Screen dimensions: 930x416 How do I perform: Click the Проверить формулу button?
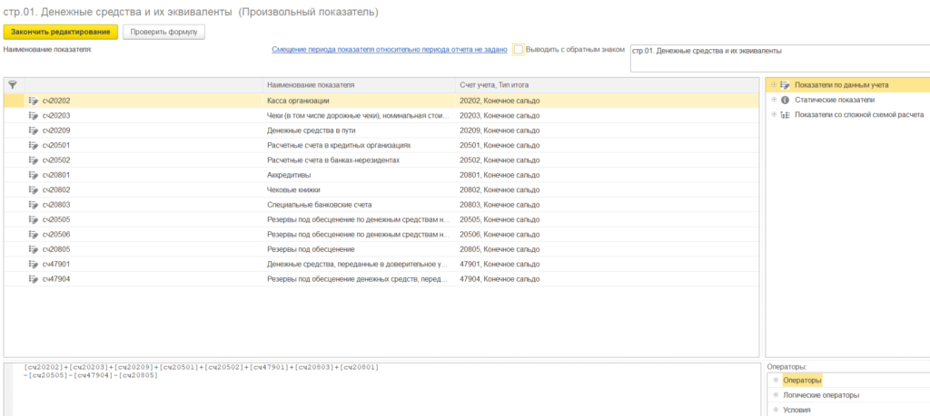[x=164, y=32]
